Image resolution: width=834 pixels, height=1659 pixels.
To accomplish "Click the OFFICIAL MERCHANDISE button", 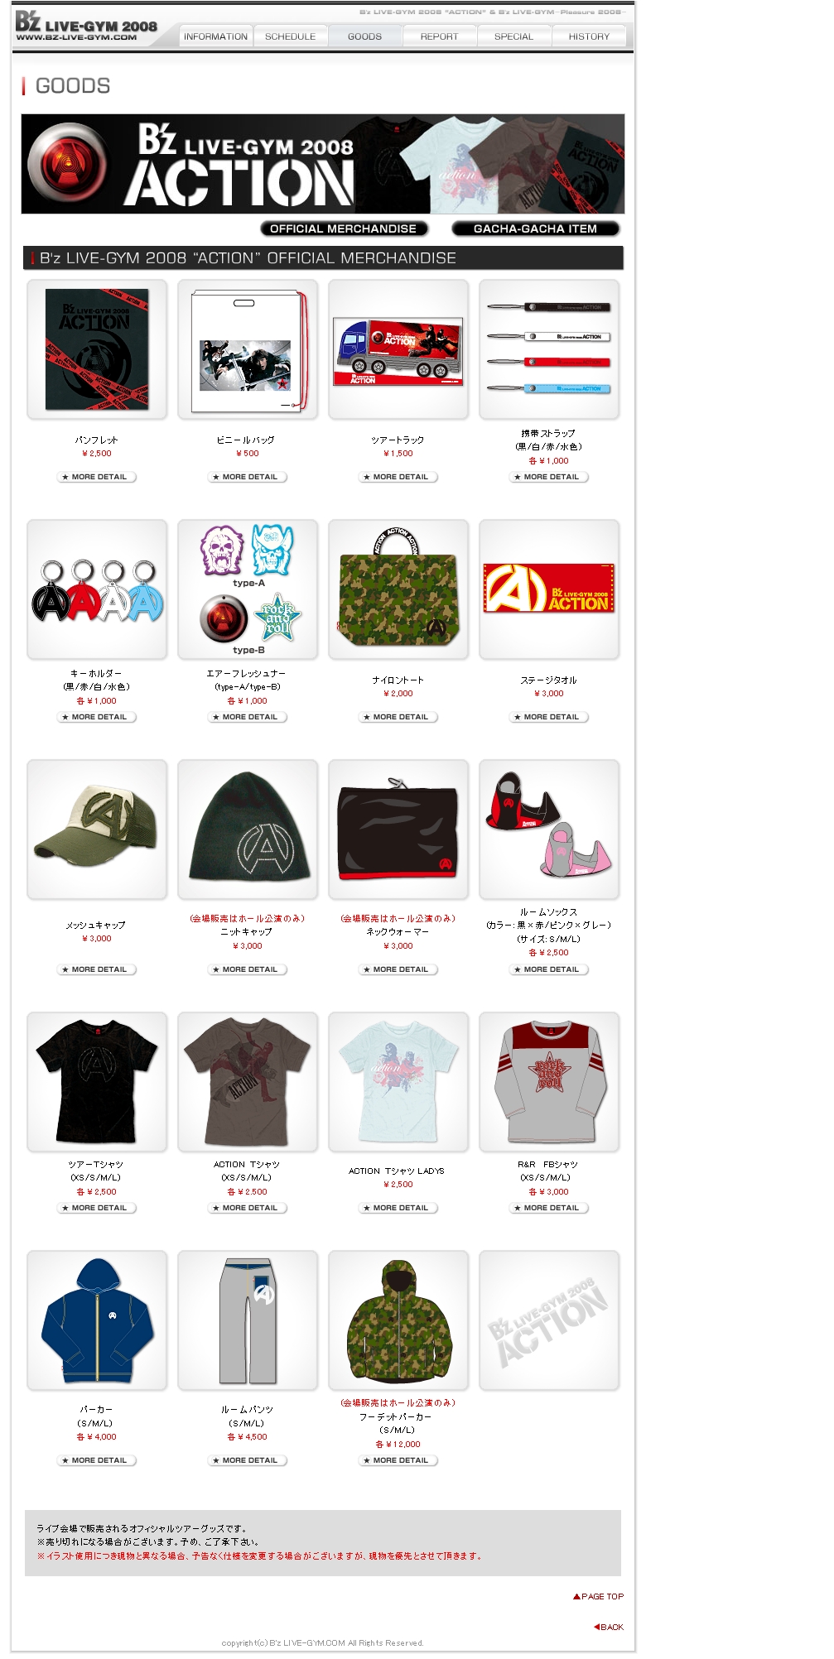I will pos(344,228).
